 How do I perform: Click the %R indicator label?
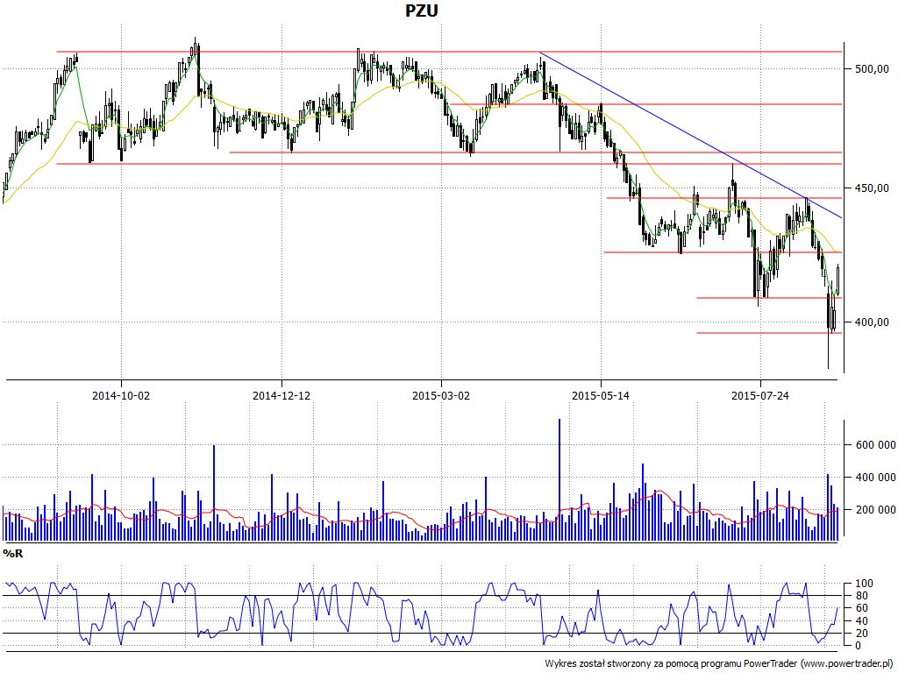12,554
